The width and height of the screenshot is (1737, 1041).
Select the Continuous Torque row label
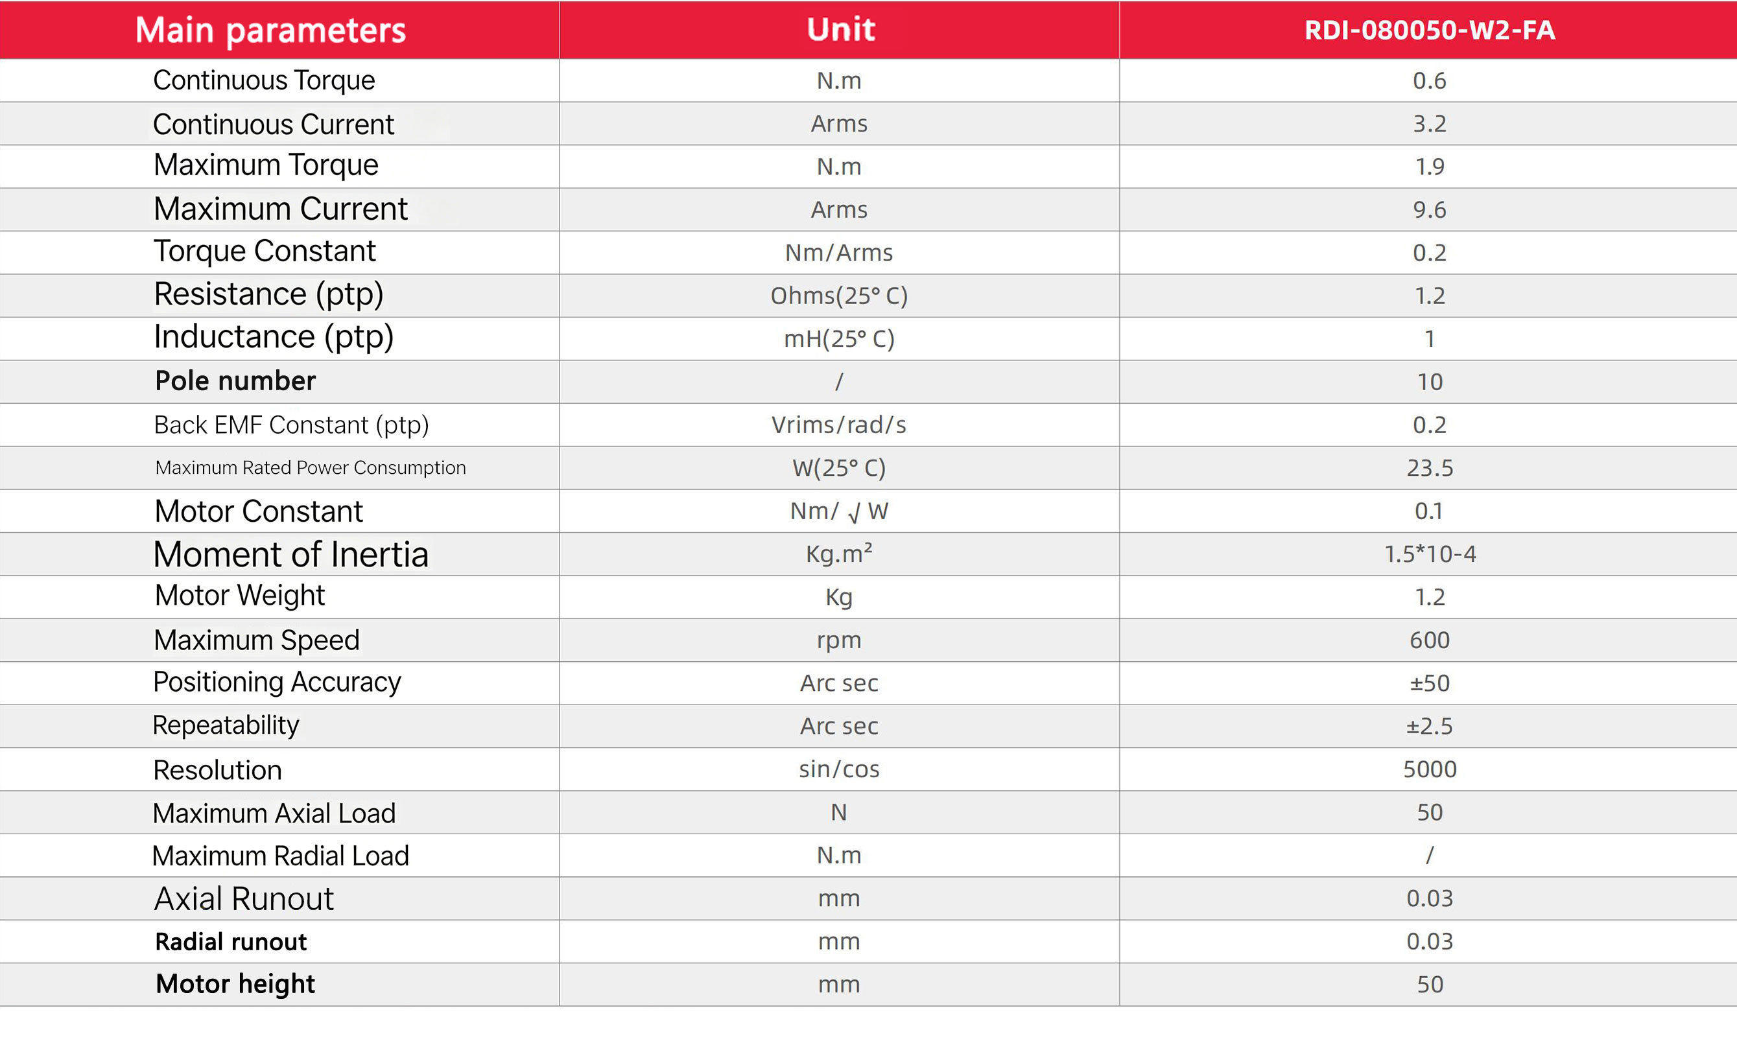point(264,80)
